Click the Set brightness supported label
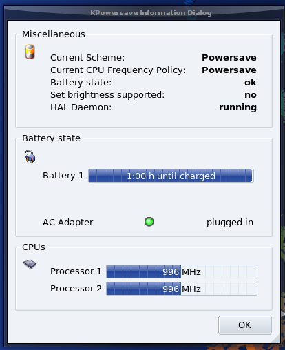 pos(107,95)
